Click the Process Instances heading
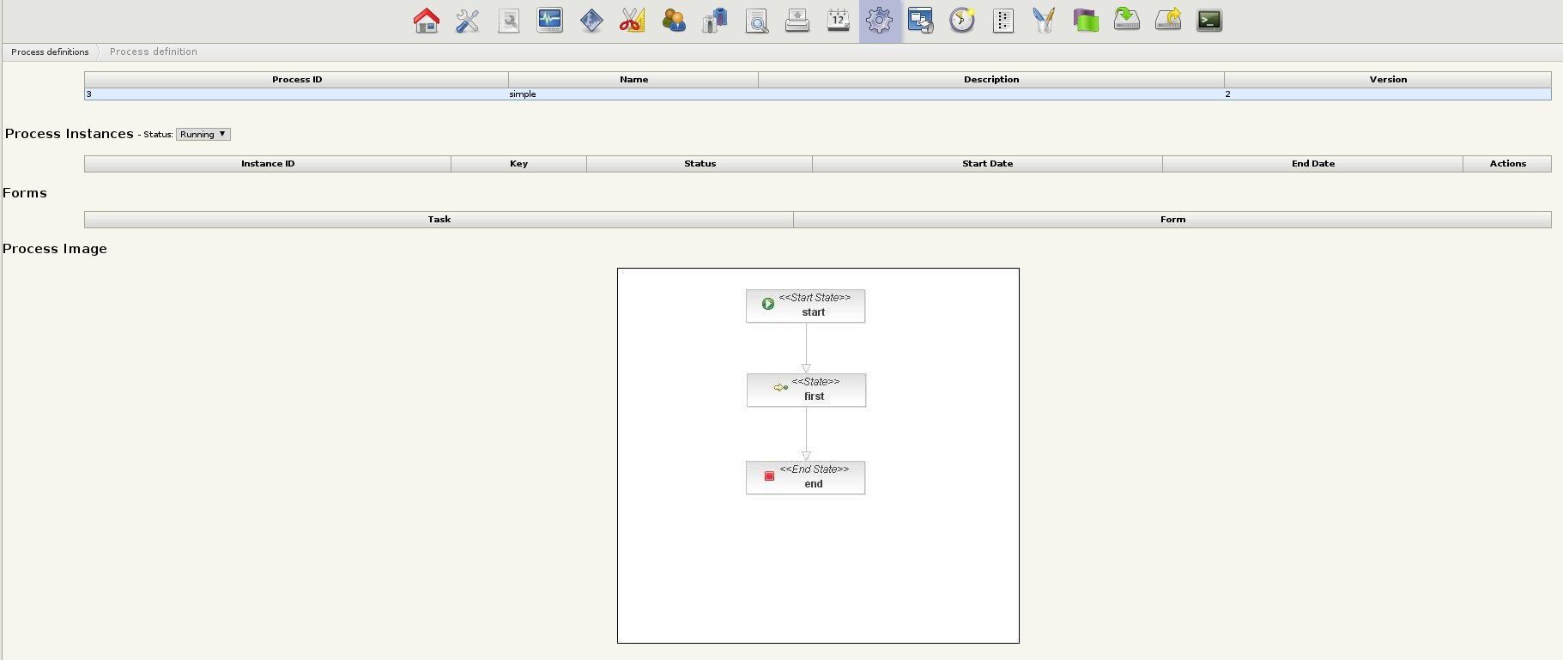The height and width of the screenshot is (660, 1563). coord(70,134)
